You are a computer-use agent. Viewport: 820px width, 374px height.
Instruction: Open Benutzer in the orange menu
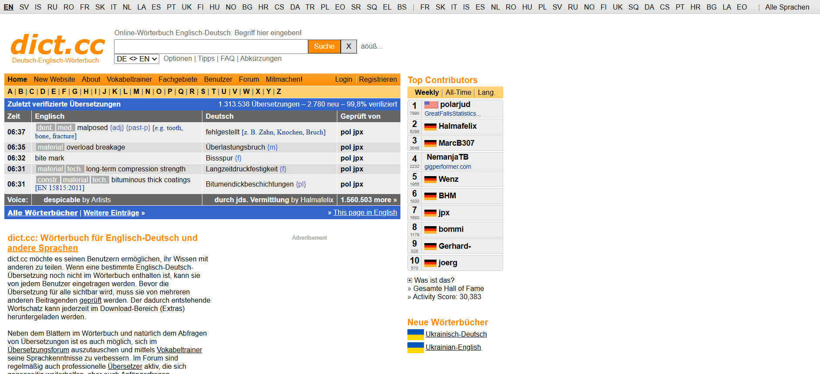tap(218, 80)
